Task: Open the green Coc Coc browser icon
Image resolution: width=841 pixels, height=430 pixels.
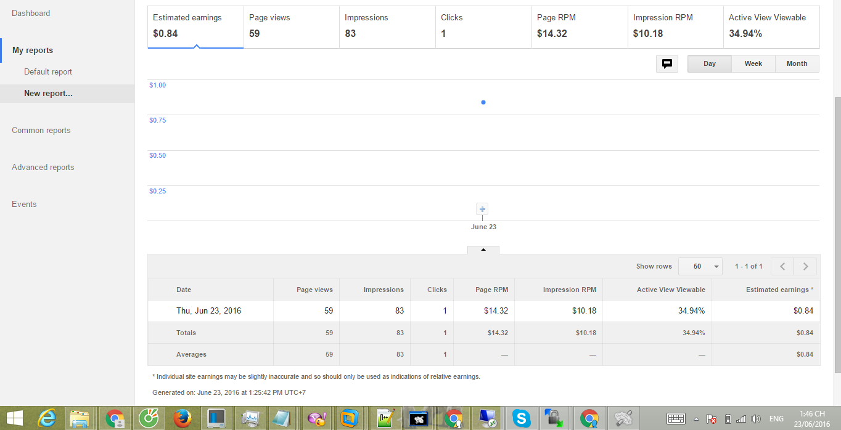Action: coord(149,419)
